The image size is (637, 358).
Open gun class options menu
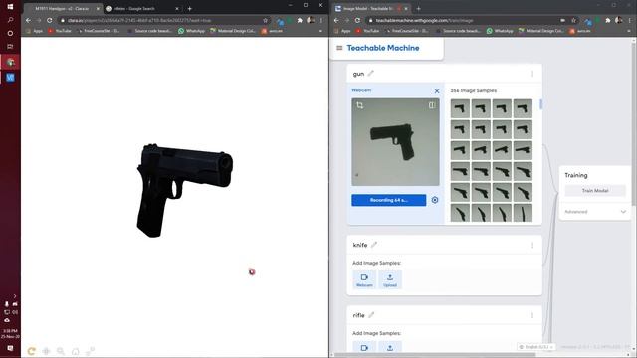click(x=532, y=74)
